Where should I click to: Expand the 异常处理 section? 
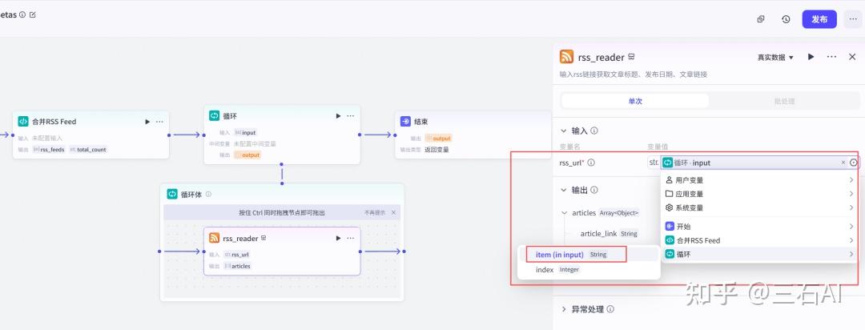click(x=562, y=309)
